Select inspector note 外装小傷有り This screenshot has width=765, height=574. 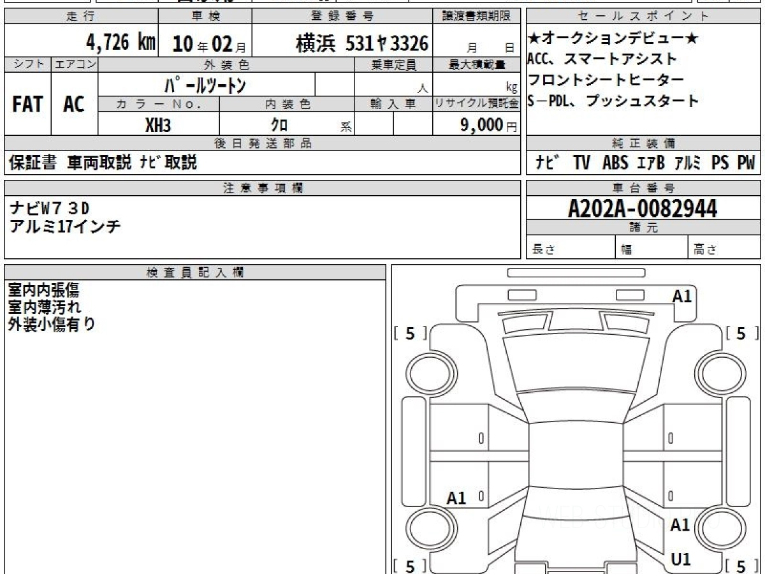coord(52,323)
